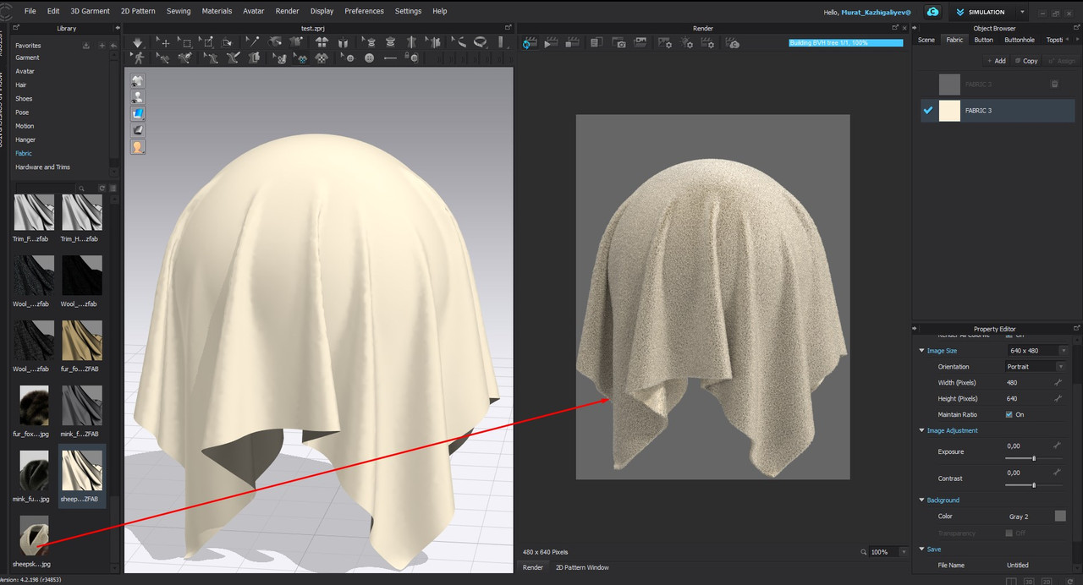Image resolution: width=1083 pixels, height=585 pixels.
Task: Adjust the Exposure slider handle
Action: (1034, 458)
